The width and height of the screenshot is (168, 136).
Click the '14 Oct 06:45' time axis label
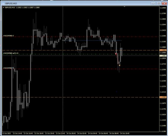click(103, 133)
